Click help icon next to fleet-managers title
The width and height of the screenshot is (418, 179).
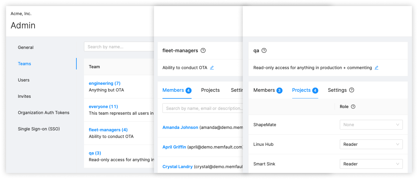point(203,50)
